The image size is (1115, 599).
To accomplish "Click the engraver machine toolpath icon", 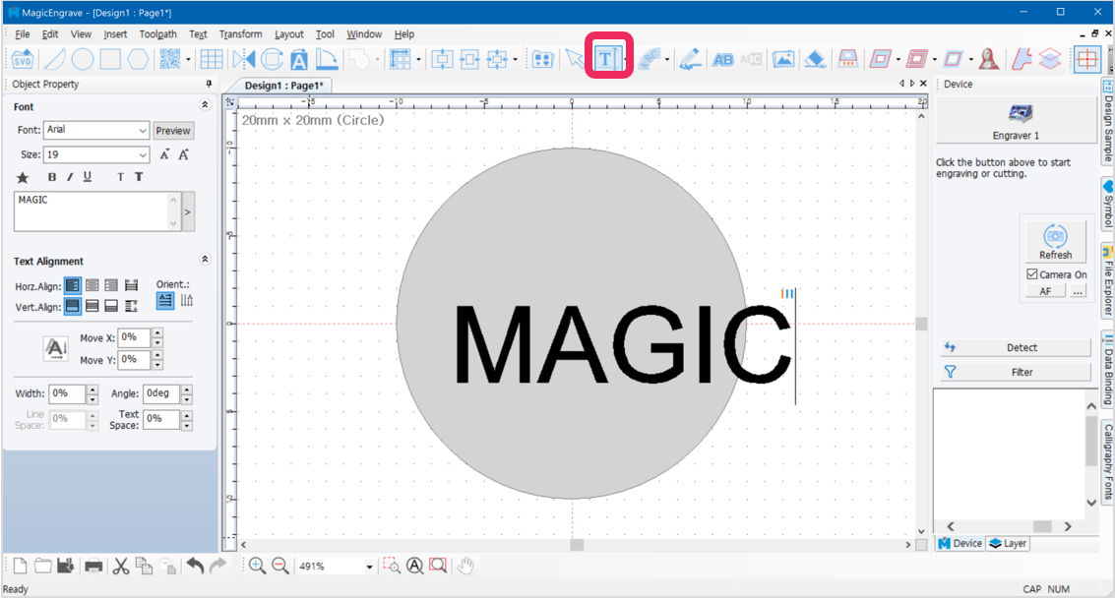I will [x=847, y=59].
